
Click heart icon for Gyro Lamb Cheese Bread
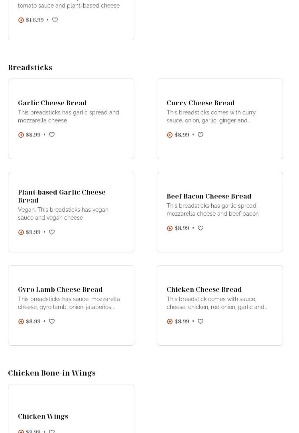tap(52, 321)
